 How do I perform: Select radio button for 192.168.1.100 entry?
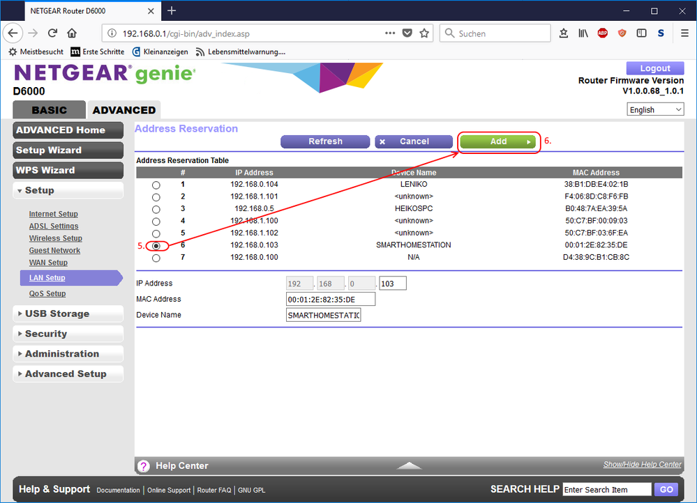click(156, 222)
